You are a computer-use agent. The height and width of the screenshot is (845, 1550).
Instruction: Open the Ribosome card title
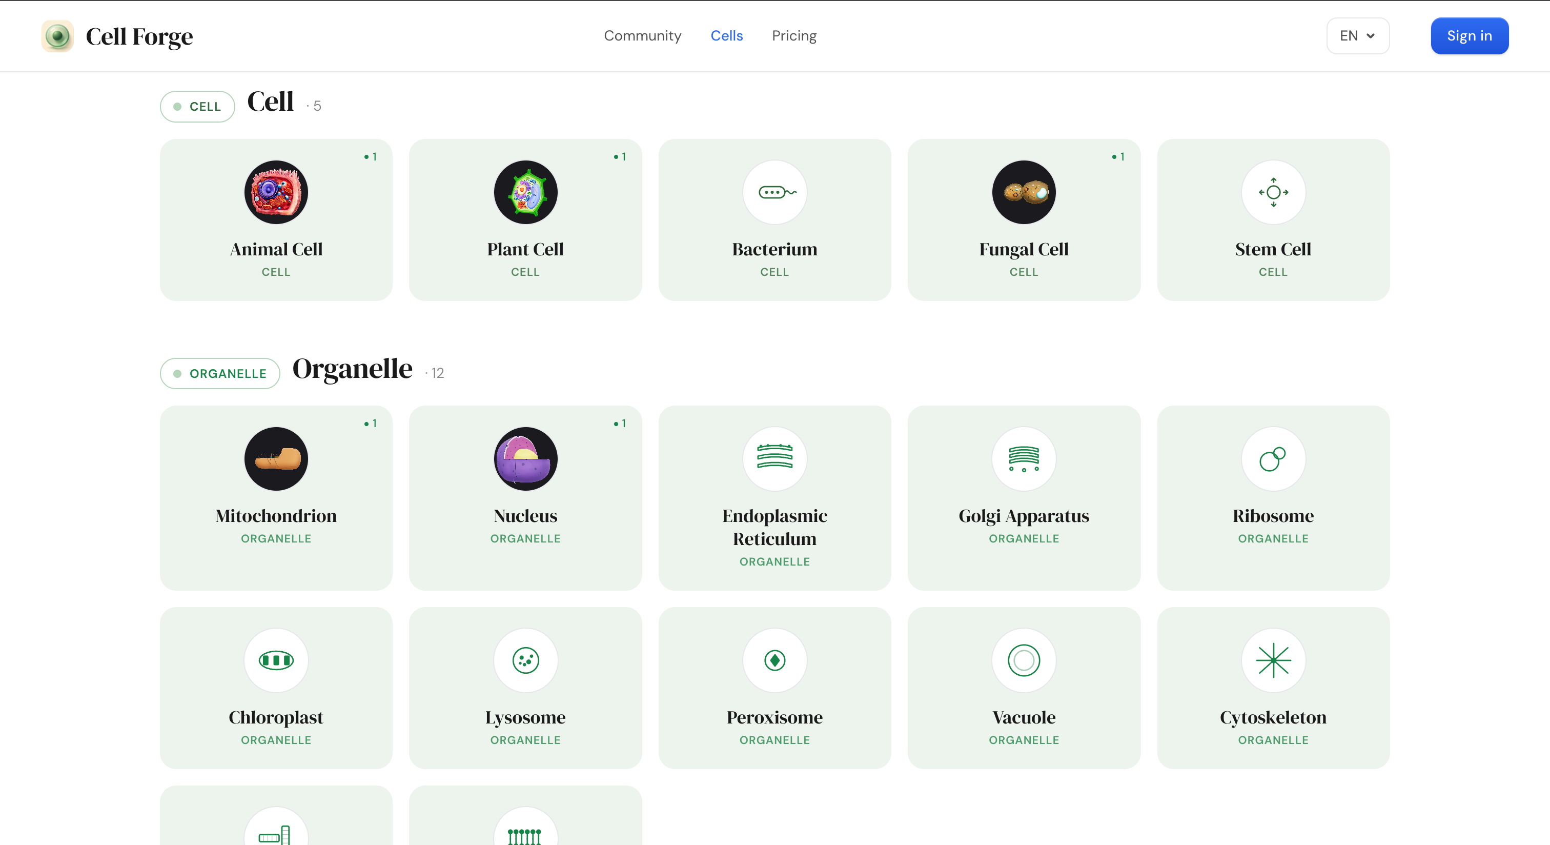click(x=1273, y=516)
